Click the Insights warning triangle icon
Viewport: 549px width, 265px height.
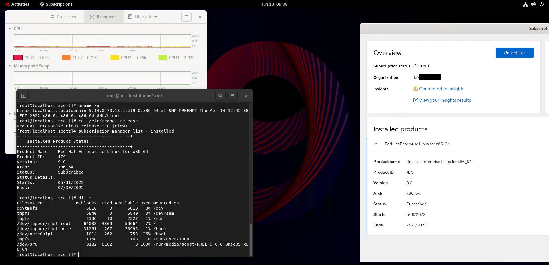[x=416, y=89]
